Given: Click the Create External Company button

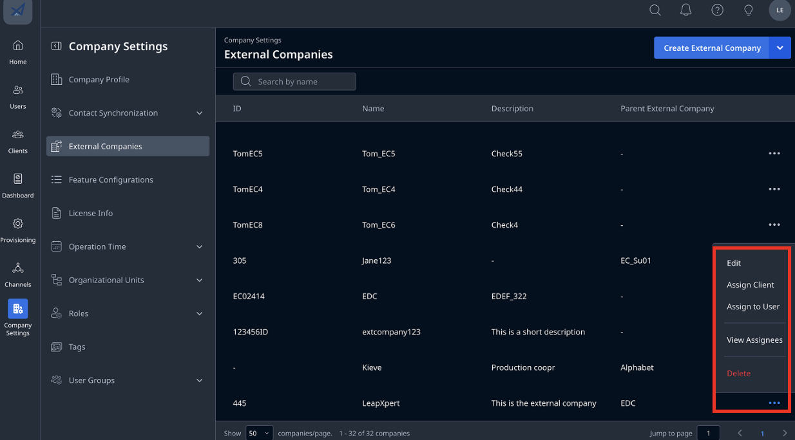Looking at the screenshot, I should (x=712, y=48).
